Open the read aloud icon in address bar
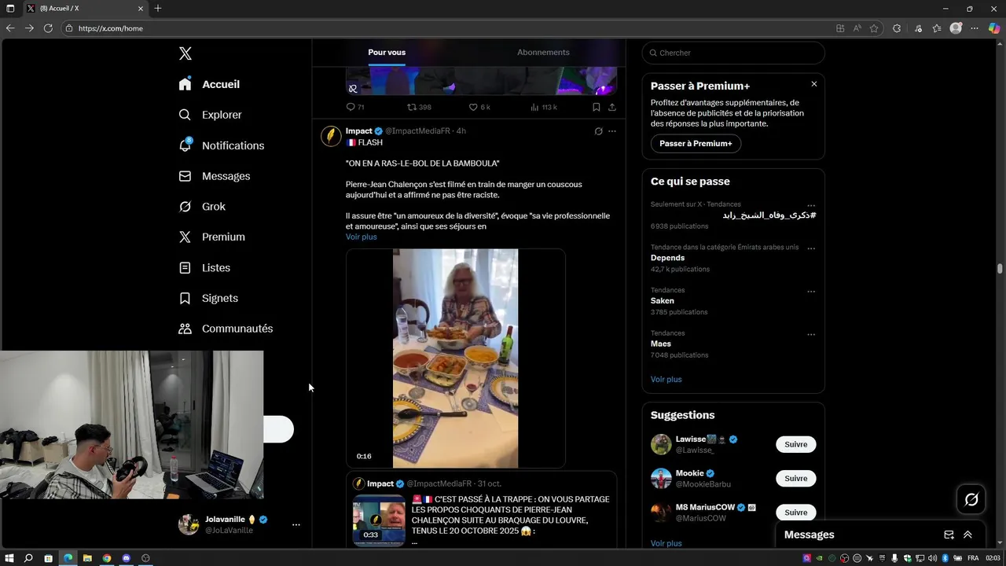This screenshot has height=566, width=1006. coord(857,28)
